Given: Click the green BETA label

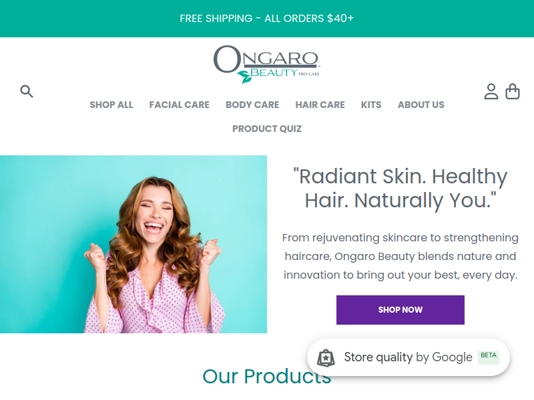Looking at the screenshot, I should pyautogui.click(x=489, y=357).
